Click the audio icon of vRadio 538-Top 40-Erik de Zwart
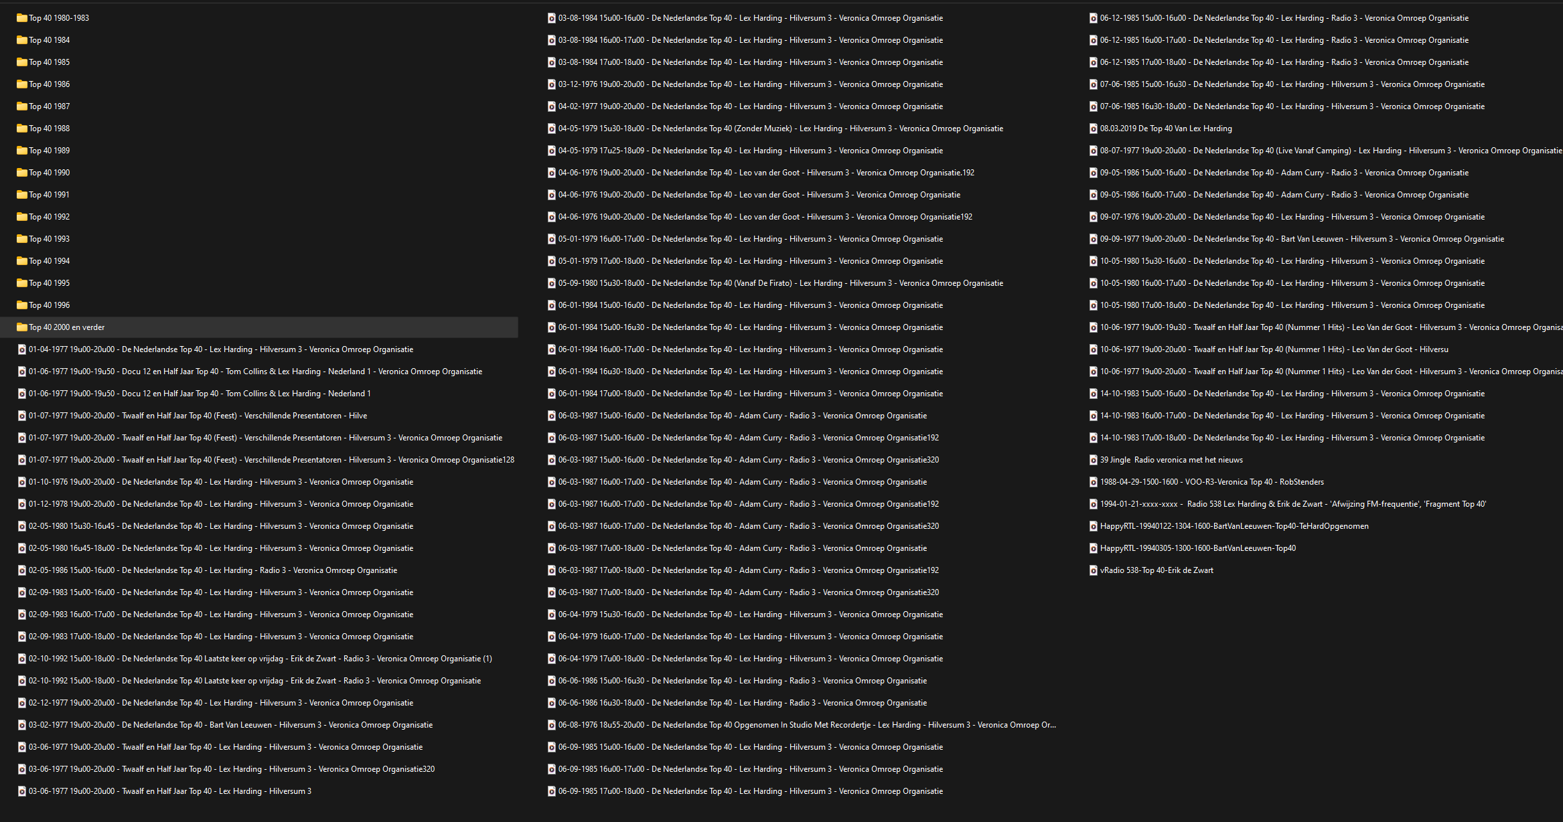This screenshot has height=822, width=1563. [x=1094, y=570]
